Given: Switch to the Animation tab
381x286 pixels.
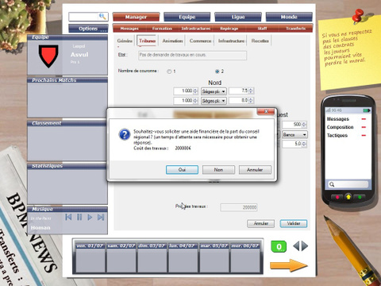Looking at the screenshot, I should pos(172,41).
